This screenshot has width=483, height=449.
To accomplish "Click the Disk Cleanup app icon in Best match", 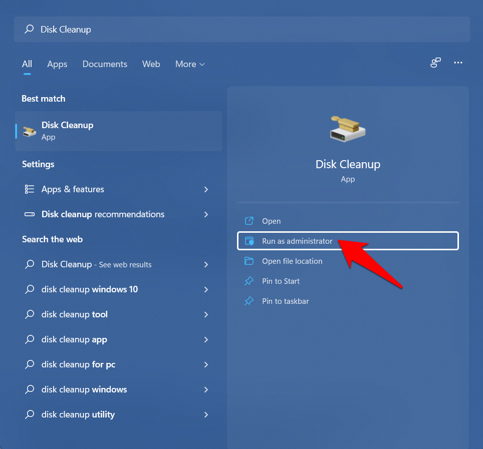I will [x=30, y=131].
